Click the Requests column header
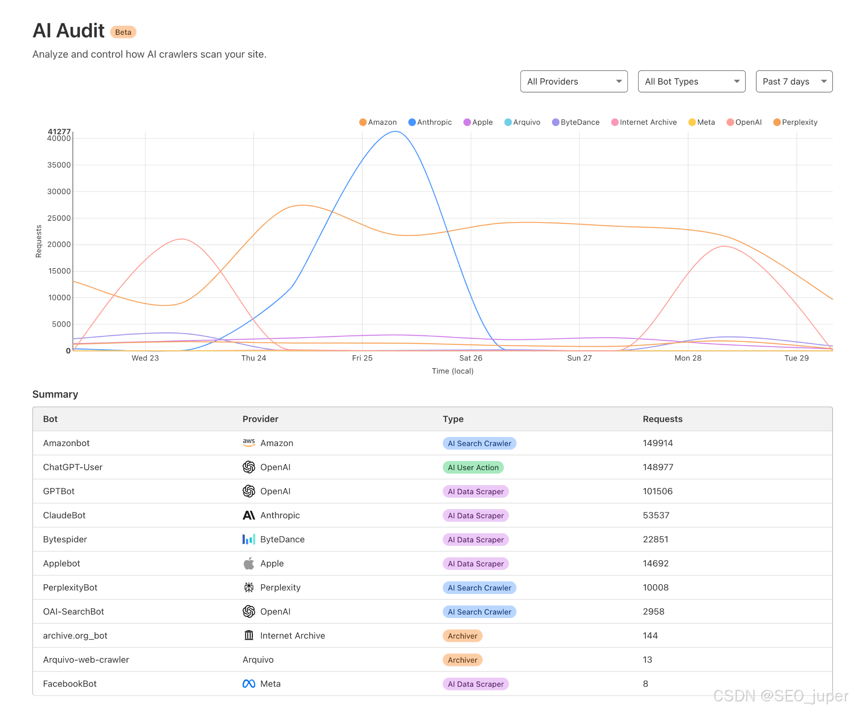 click(662, 419)
